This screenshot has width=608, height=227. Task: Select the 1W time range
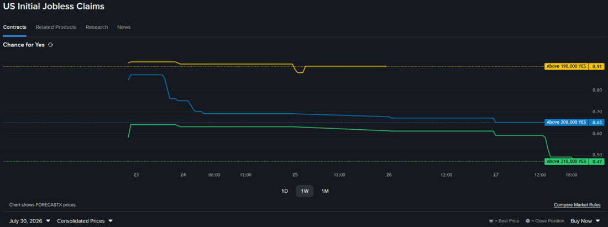click(305, 191)
